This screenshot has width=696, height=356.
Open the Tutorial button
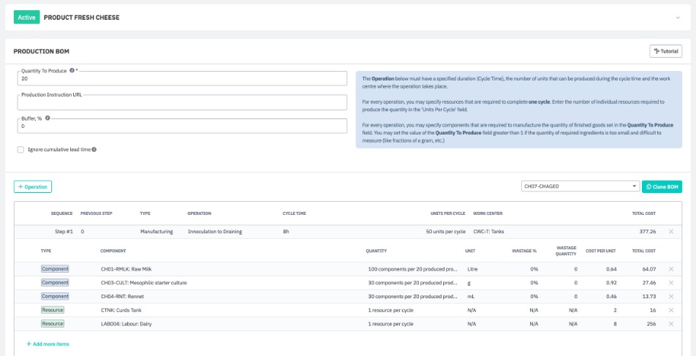tap(665, 51)
